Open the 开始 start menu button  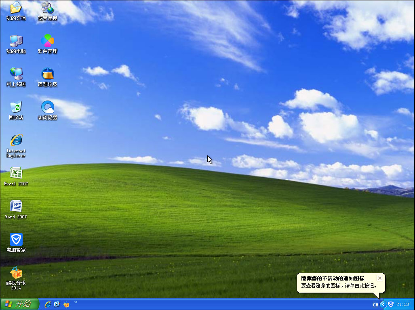click(x=19, y=304)
